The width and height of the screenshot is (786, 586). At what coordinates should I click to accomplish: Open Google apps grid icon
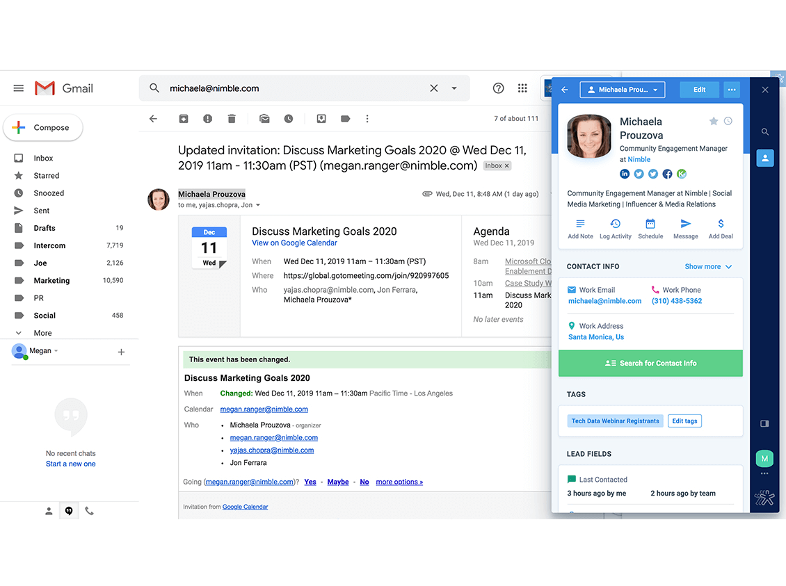coord(522,88)
